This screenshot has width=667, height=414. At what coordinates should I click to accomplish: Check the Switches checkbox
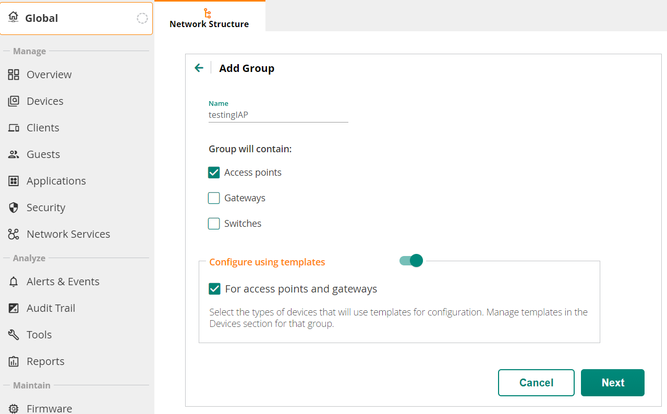[x=214, y=224]
